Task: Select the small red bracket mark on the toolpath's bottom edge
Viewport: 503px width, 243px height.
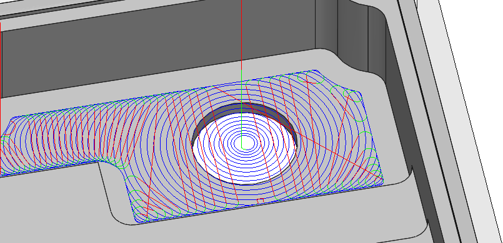Action: pos(260,201)
